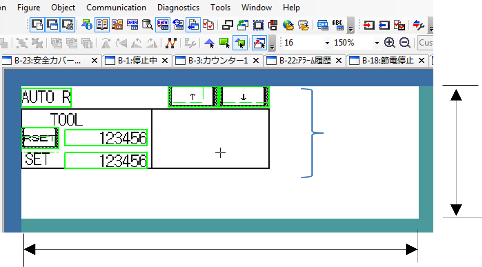Close the B-1:停止中 tab

(165, 60)
